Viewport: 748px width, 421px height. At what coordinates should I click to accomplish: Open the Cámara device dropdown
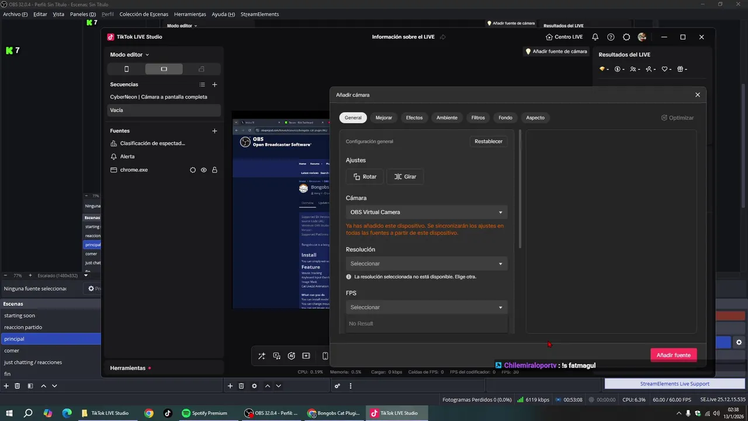427,212
